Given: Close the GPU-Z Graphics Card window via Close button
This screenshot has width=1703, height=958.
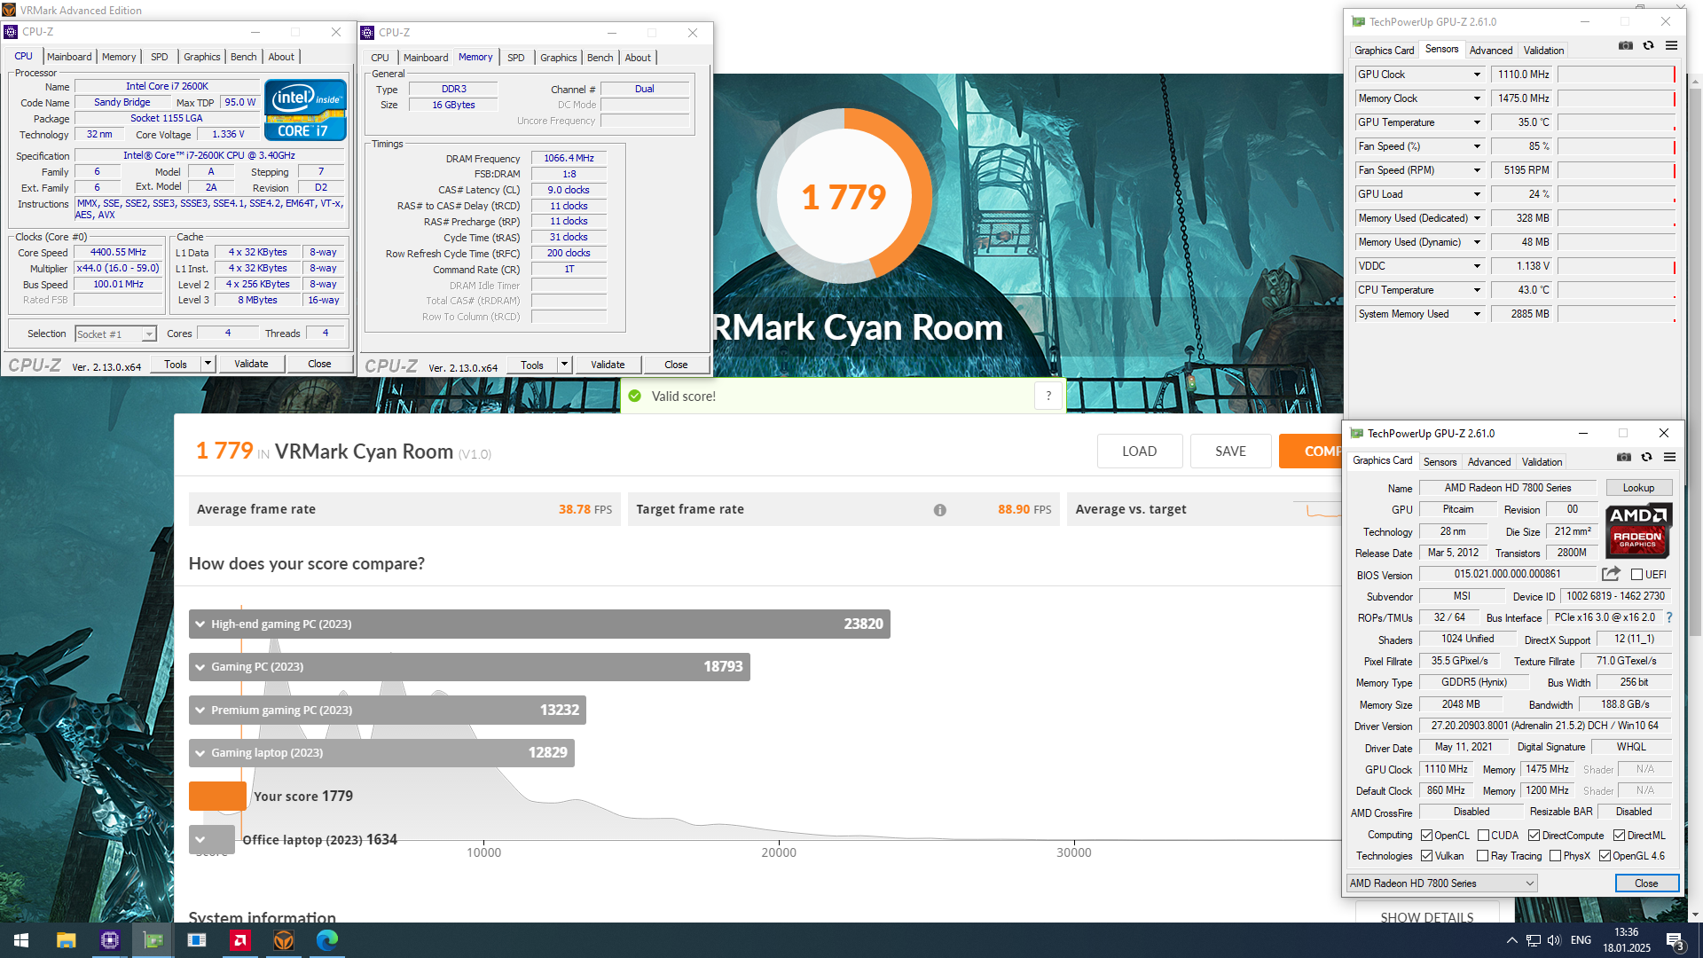Looking at the screenshot, I should click(x=1646, y=883).
